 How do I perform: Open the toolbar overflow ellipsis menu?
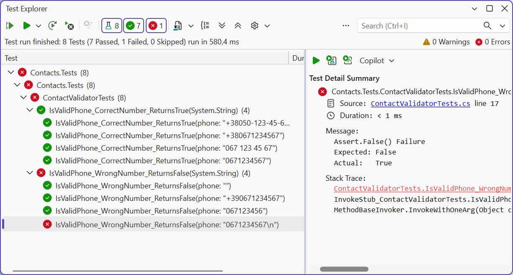point(346,26)
